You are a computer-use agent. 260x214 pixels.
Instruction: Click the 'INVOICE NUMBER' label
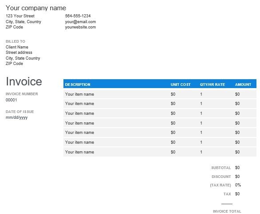point(22,94)
